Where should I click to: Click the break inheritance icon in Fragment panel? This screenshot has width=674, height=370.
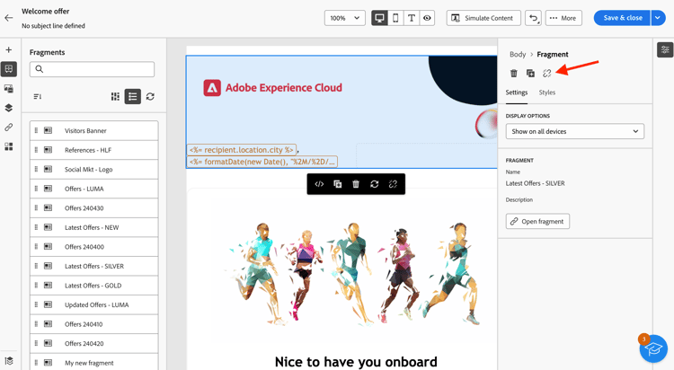pyautogui.click(x=546, y=74)
